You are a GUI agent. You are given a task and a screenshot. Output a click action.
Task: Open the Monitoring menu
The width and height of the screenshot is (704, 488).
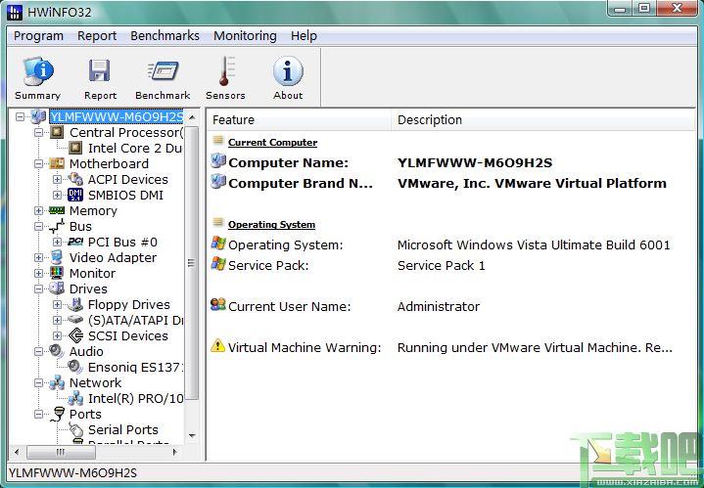pyautogui.click(x=245, y=36)
